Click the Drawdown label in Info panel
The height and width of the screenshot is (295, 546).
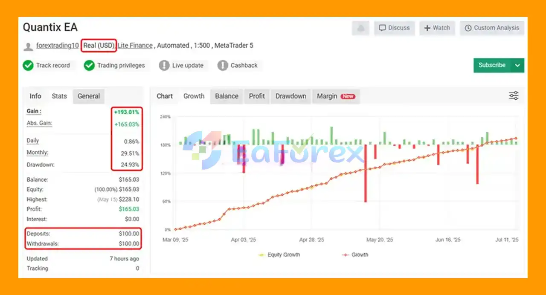(x=41, y=165)
